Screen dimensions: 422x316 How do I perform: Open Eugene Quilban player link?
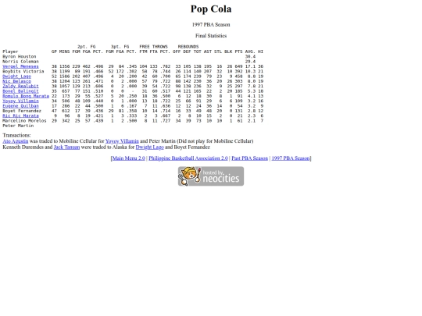tap(20, 106)
